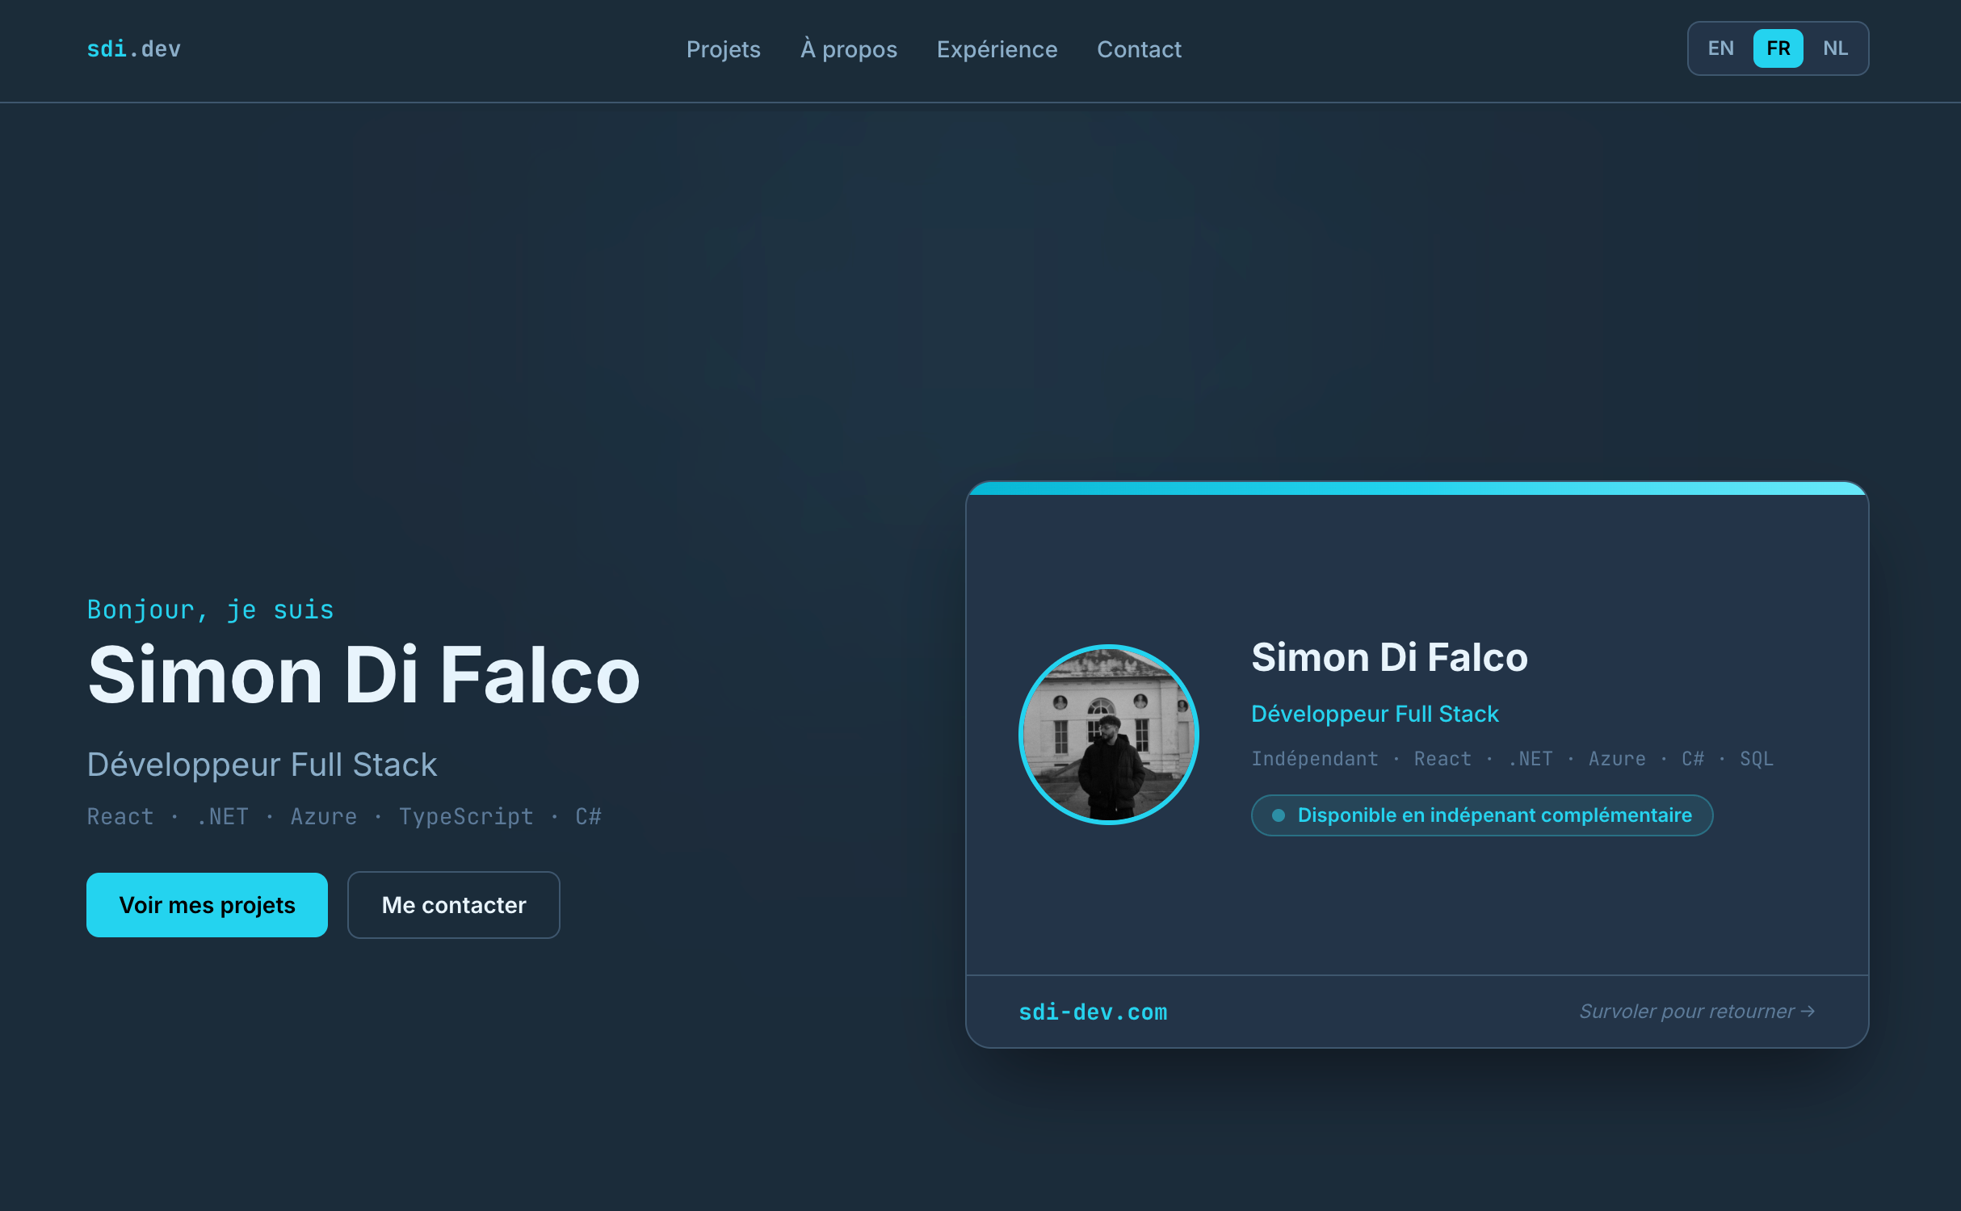Screen dimensions: 1961x1211
Task: Click React in the card tags
Action: pos(1442,758)
